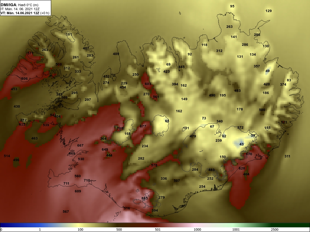Click the color scale label '2500'
Viewport: 310px width, 232px height.
point(275,230)
